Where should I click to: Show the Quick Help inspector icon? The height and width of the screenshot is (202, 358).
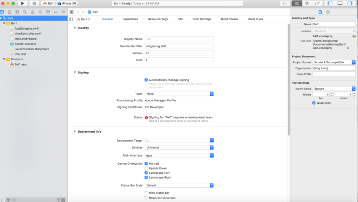point(328,11)
